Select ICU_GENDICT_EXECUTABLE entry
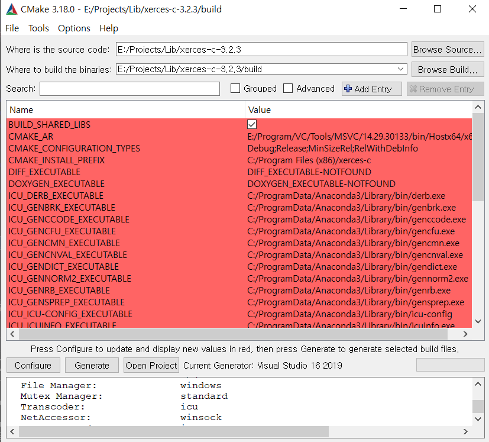 click(64, 267)
